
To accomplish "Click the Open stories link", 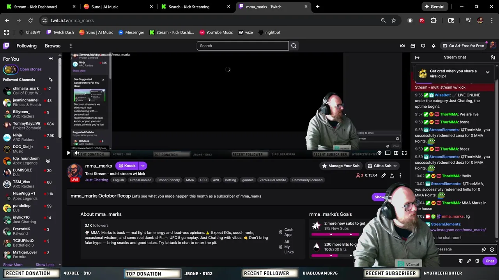I will click(30, 69).
